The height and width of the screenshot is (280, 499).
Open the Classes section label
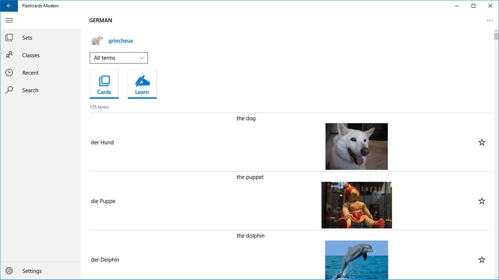pyautogui.click(x=31, y=55)
